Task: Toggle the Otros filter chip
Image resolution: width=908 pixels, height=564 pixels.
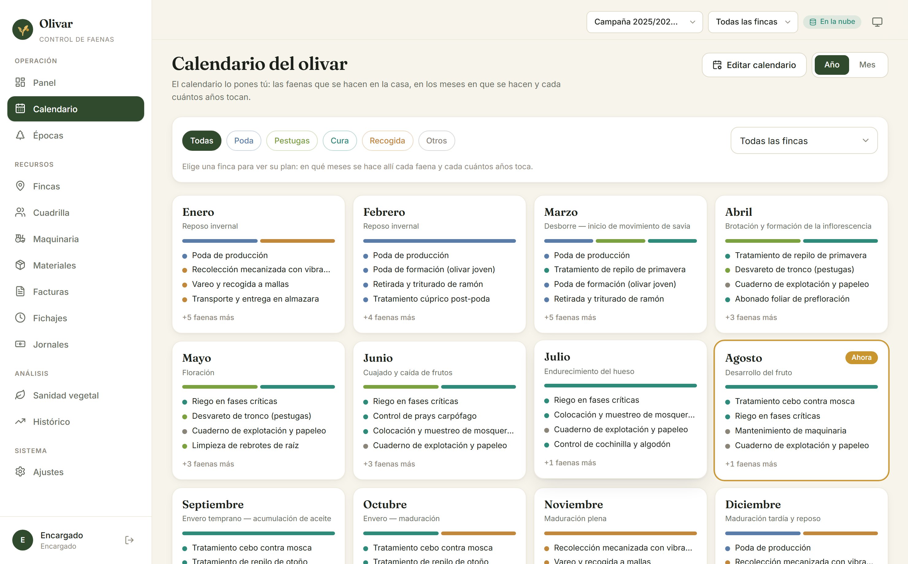Action: [436, 141]
